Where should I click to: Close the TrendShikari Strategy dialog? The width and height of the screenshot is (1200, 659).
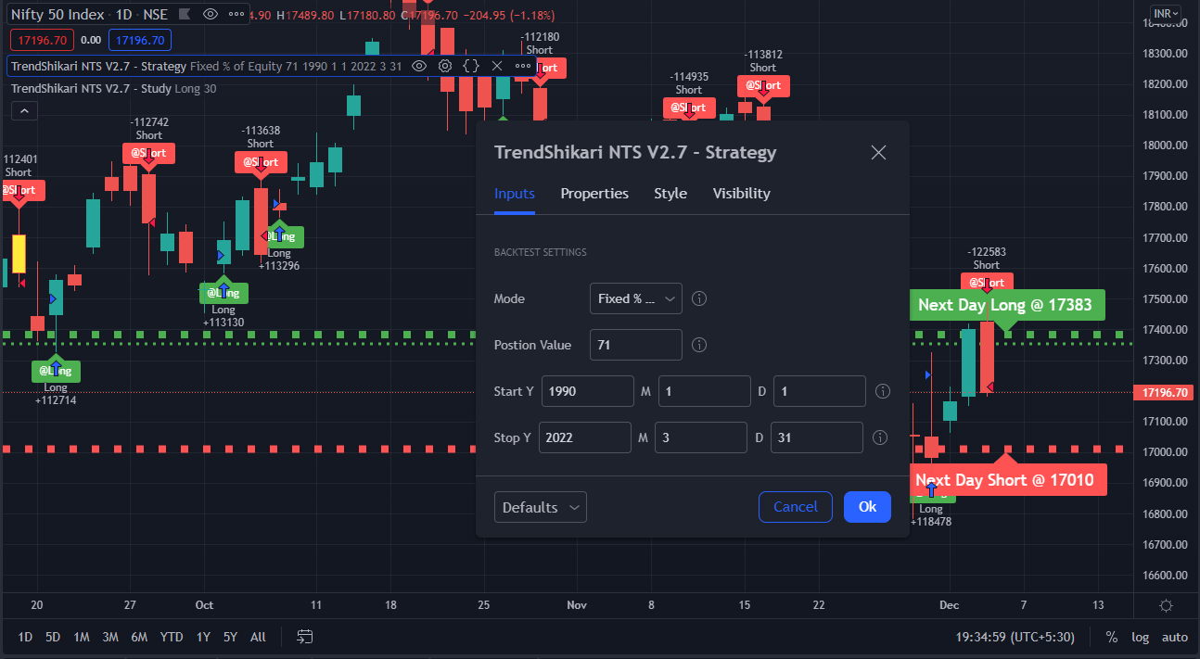[x=878, y=153]
